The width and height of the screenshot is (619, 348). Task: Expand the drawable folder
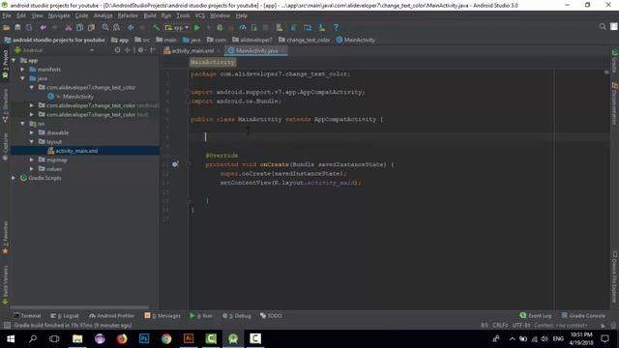32,132
